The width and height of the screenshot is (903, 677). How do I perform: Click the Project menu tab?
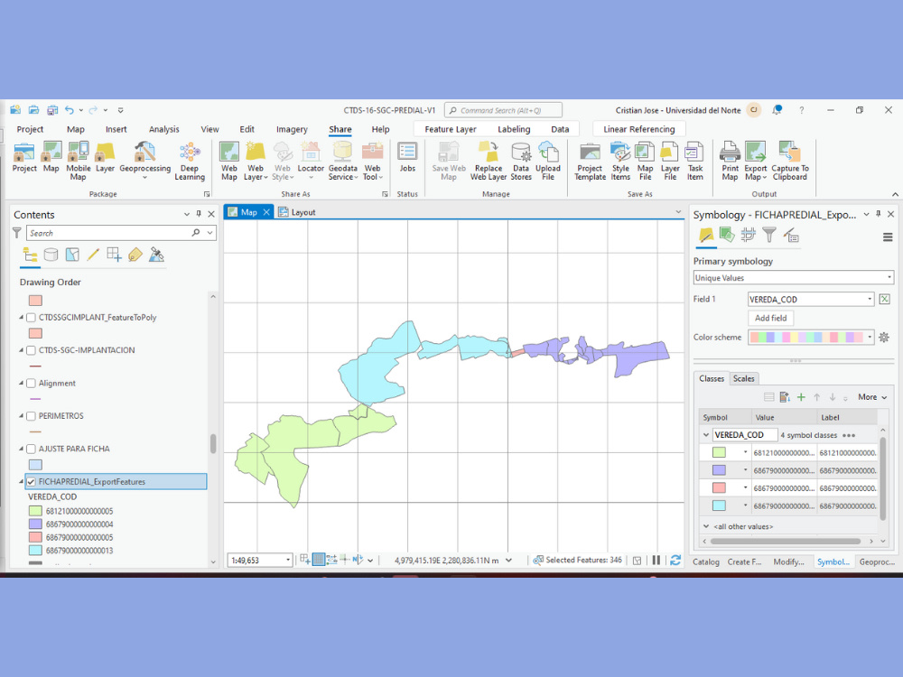click(30, 129)
